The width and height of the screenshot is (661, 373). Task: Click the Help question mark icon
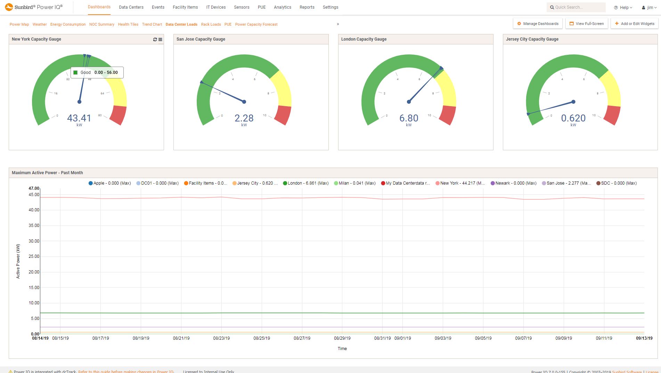[x=616, y=7]
